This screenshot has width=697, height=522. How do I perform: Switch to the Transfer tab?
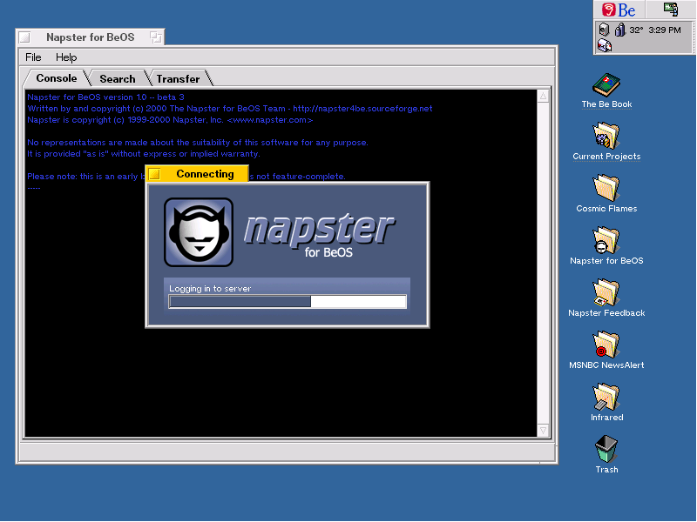click(x=178, y=78)
